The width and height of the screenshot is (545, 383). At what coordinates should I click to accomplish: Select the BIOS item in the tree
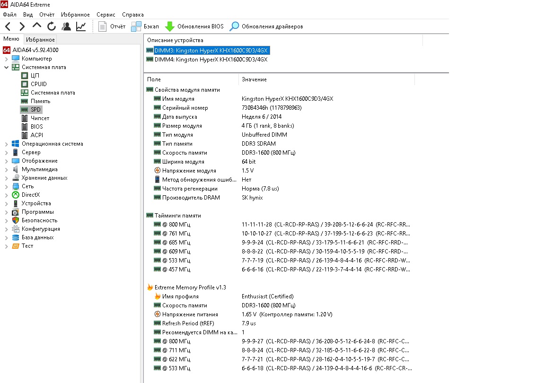(x=36, y=127)
